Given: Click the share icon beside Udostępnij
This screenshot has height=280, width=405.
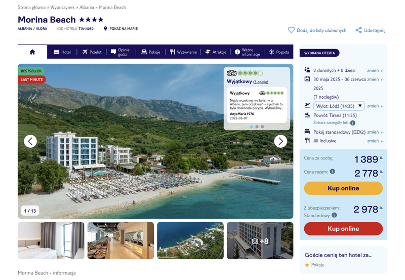Looking at the screenshot, I should point(358,30).
